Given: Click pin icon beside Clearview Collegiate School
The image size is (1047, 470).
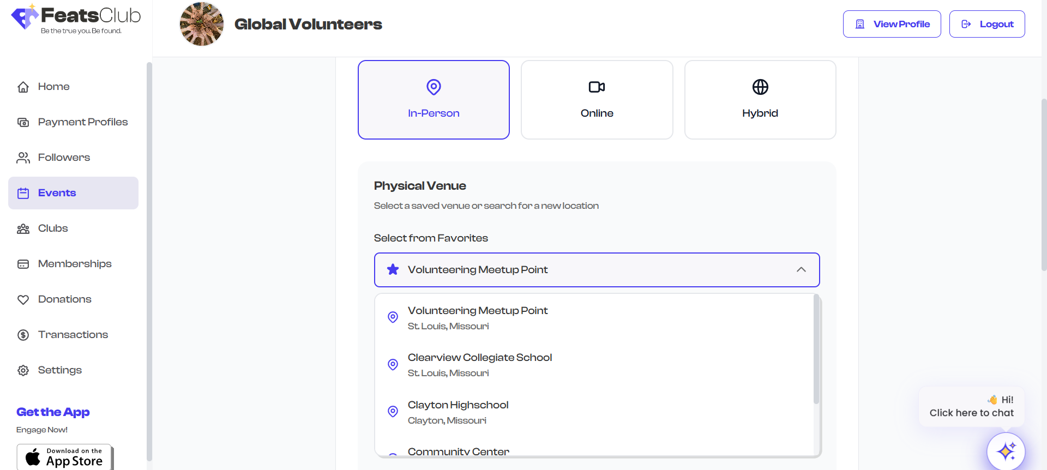Looking at the screenshot, I should click(393, 364).
